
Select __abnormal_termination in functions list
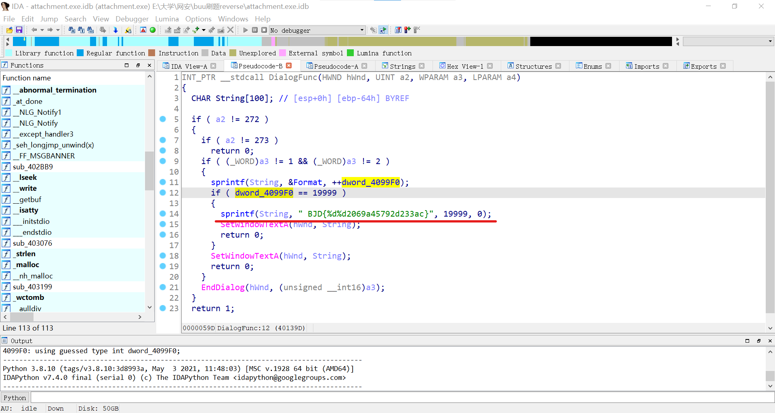point(74,90)
